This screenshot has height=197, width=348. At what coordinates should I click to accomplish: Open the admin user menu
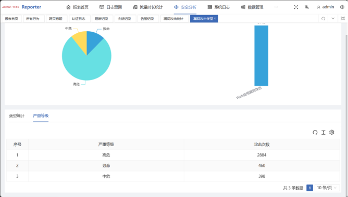click(x=326, y=7)
